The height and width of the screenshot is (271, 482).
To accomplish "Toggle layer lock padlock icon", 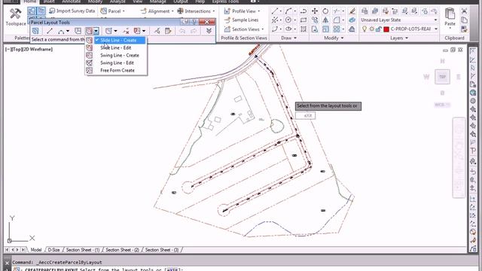I will click(x=379, y=29).
